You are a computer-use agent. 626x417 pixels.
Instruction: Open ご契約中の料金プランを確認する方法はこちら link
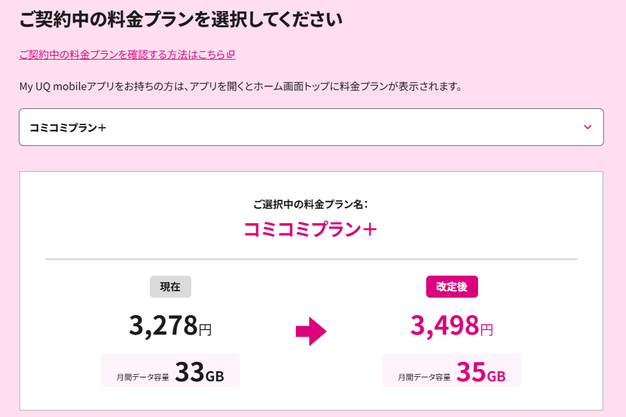(123, 55)
